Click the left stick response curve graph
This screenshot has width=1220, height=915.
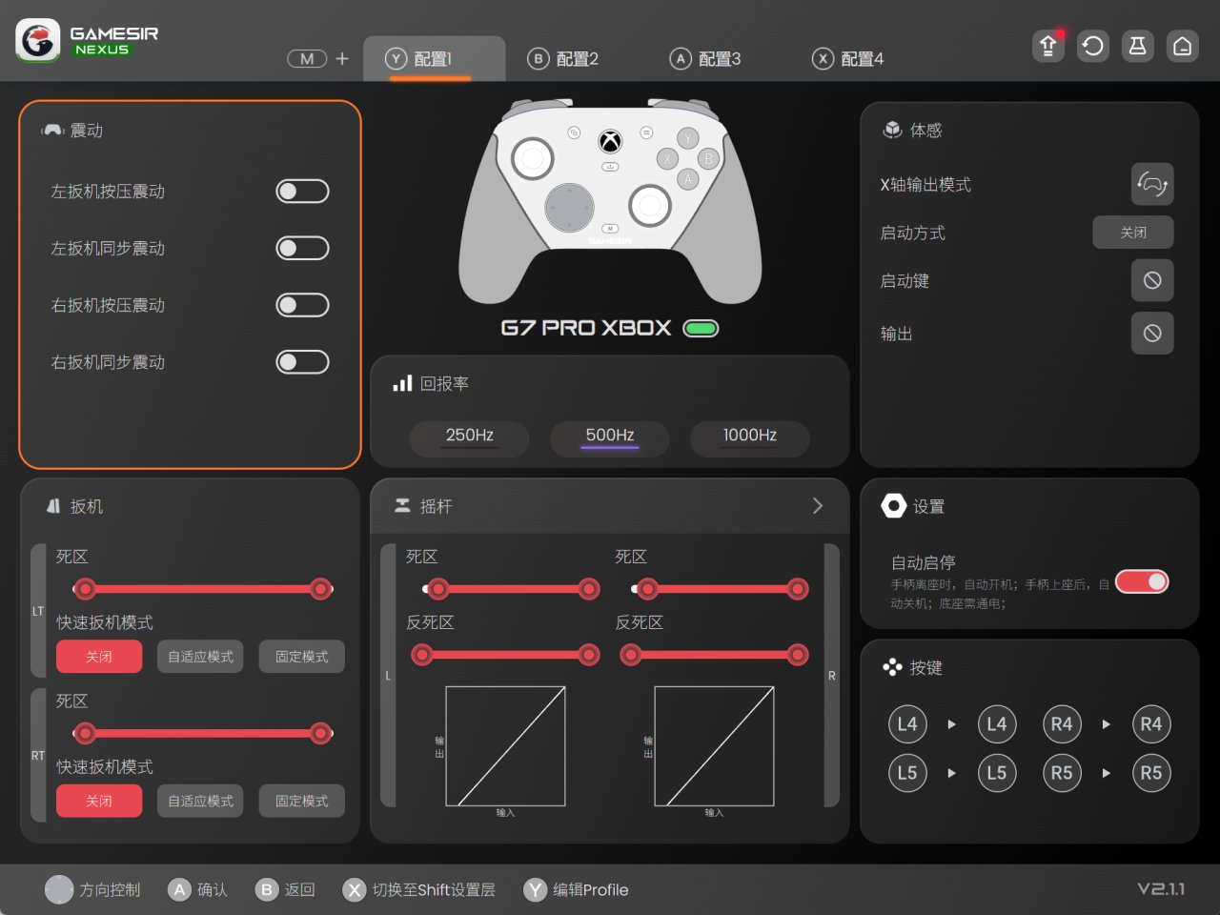pos(505,746)
